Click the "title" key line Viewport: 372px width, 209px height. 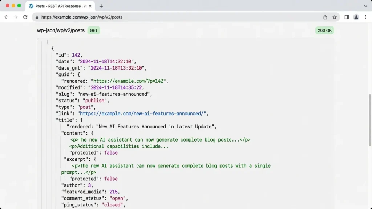coord(69,120)
